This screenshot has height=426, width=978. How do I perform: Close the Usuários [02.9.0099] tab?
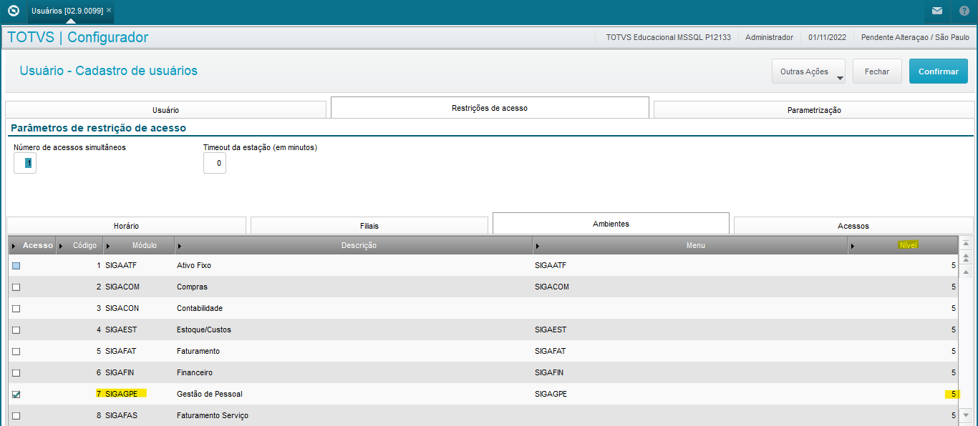pyautogui.click(x=109, y=11)
